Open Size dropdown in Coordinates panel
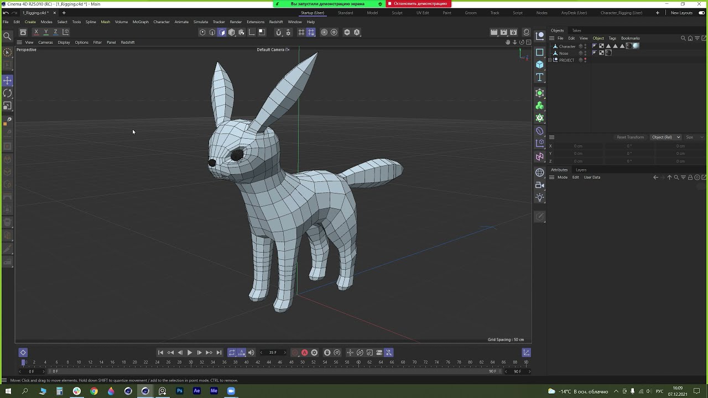Image resolution: width=708 pixels, height=398 pixels. coord(695,137)
